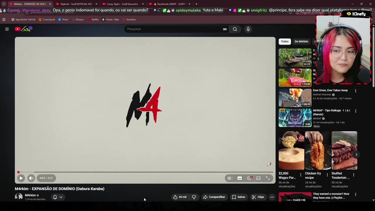Viewport: 375px width, 211px height.
Task: Click the red playhead scrubber dot
Action: coord(18,172)
